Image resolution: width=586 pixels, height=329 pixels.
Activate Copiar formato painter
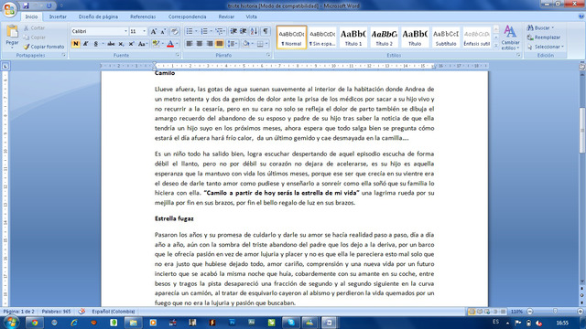(x=44, y=47)
